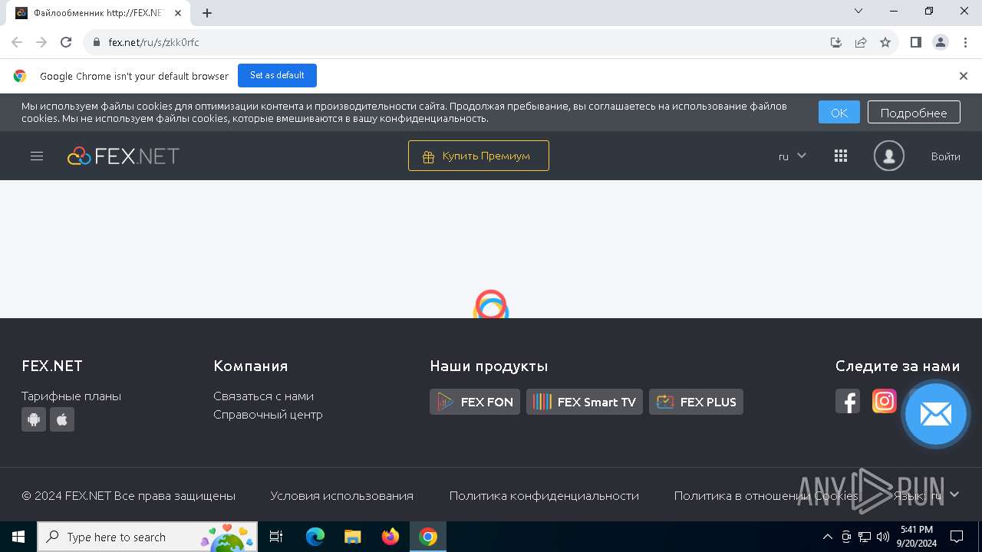View site information lock icon
This screenshot has height=552, width=982.
point(97,42)
